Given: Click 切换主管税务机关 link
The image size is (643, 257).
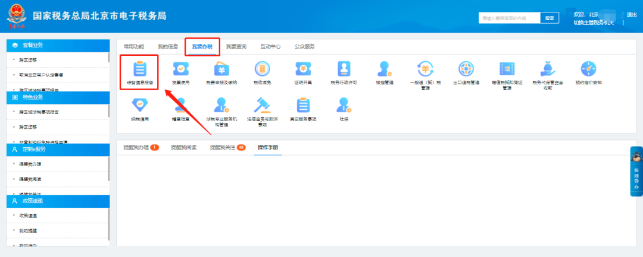Looking at the screenshot, I should [594, 23].
